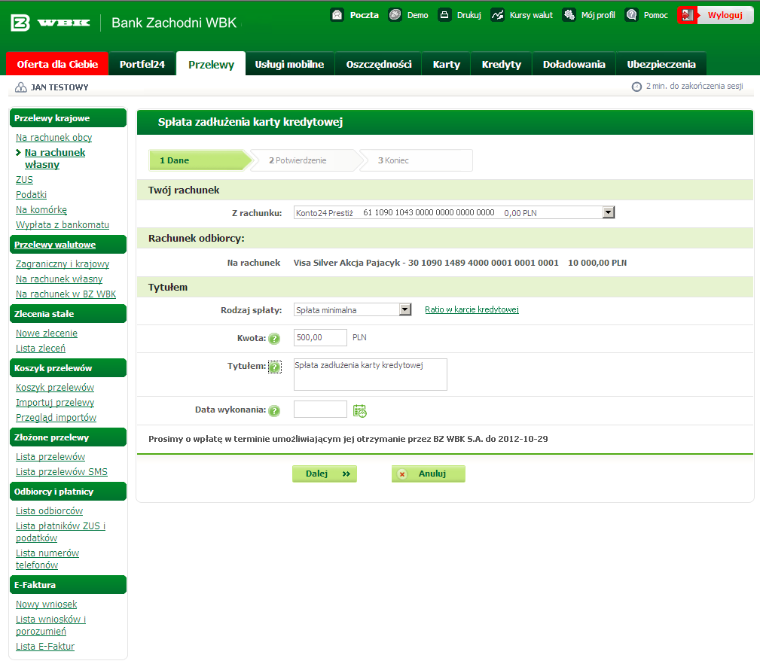Click the Wyloguj button text
The image size is (760, 664).
coord(725,15)
